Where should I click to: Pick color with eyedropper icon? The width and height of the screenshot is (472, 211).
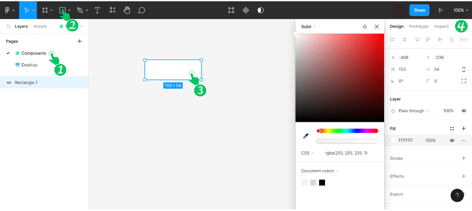click(x=306, y=136)
